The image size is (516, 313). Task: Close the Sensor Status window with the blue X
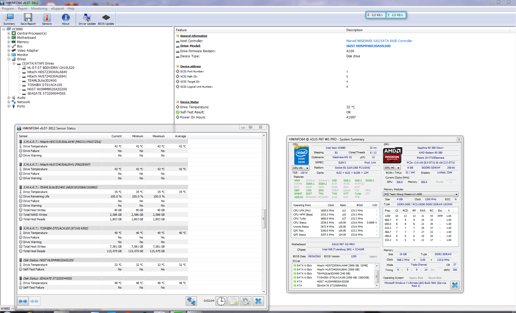[x=258, y=301]
